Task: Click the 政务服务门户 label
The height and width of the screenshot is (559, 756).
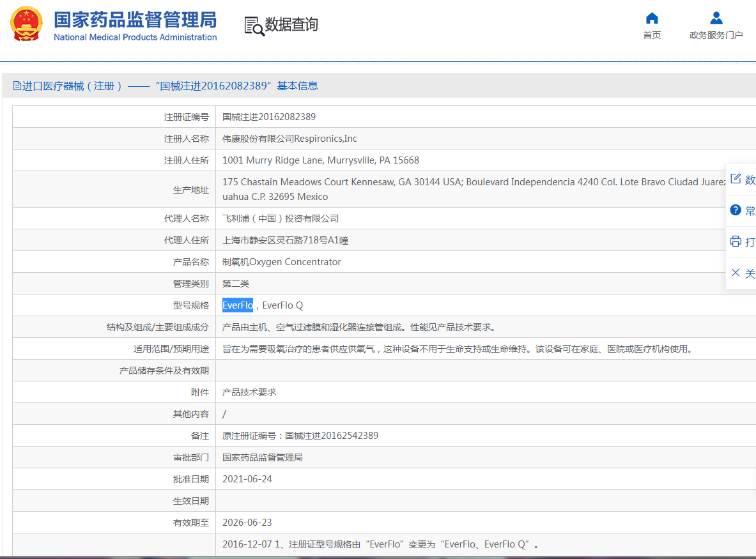Action: pos(716,35)
